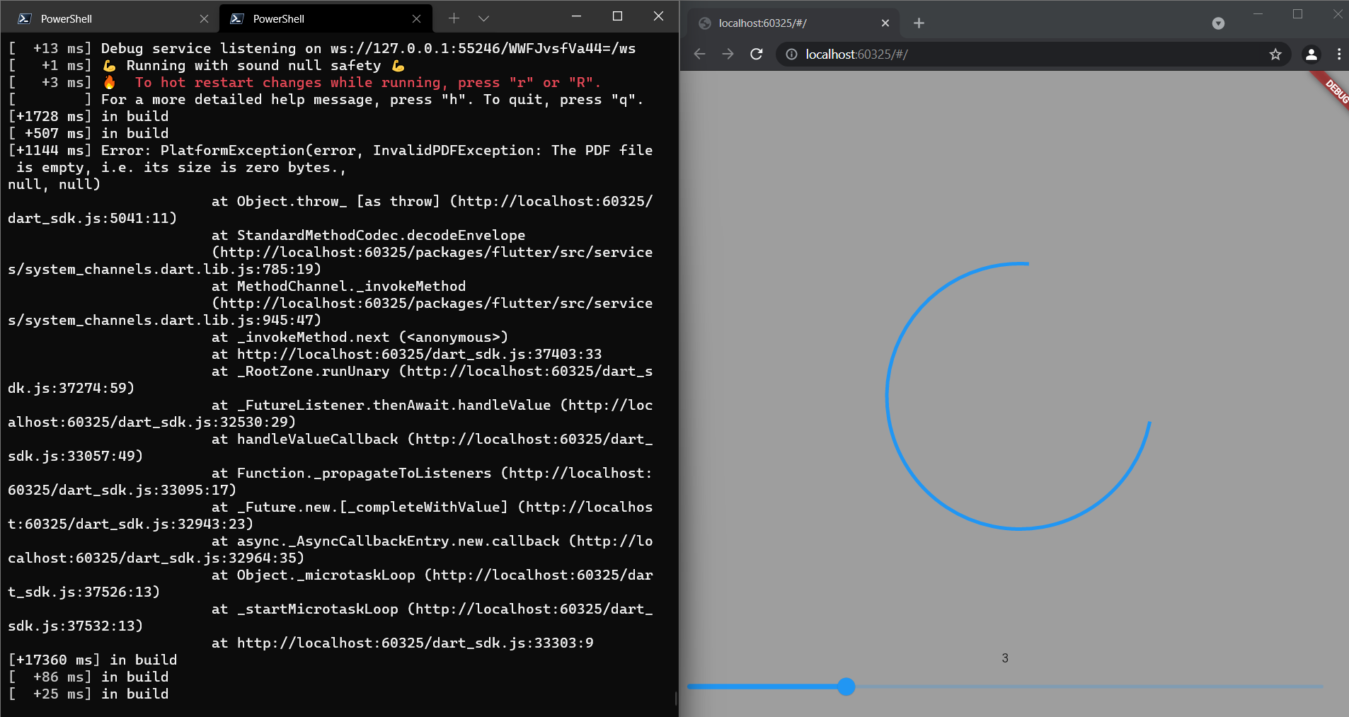Click the address bar to edit the URL

click(991, 54)
